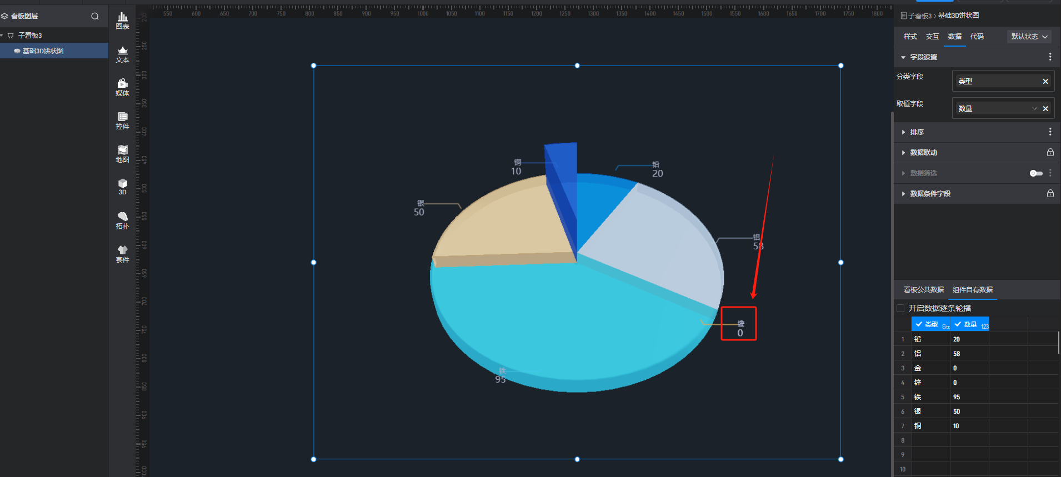This screenshot has height=477, width=1061.
Task: Click the 看板图层 layers icon
Action: (4, 16)
